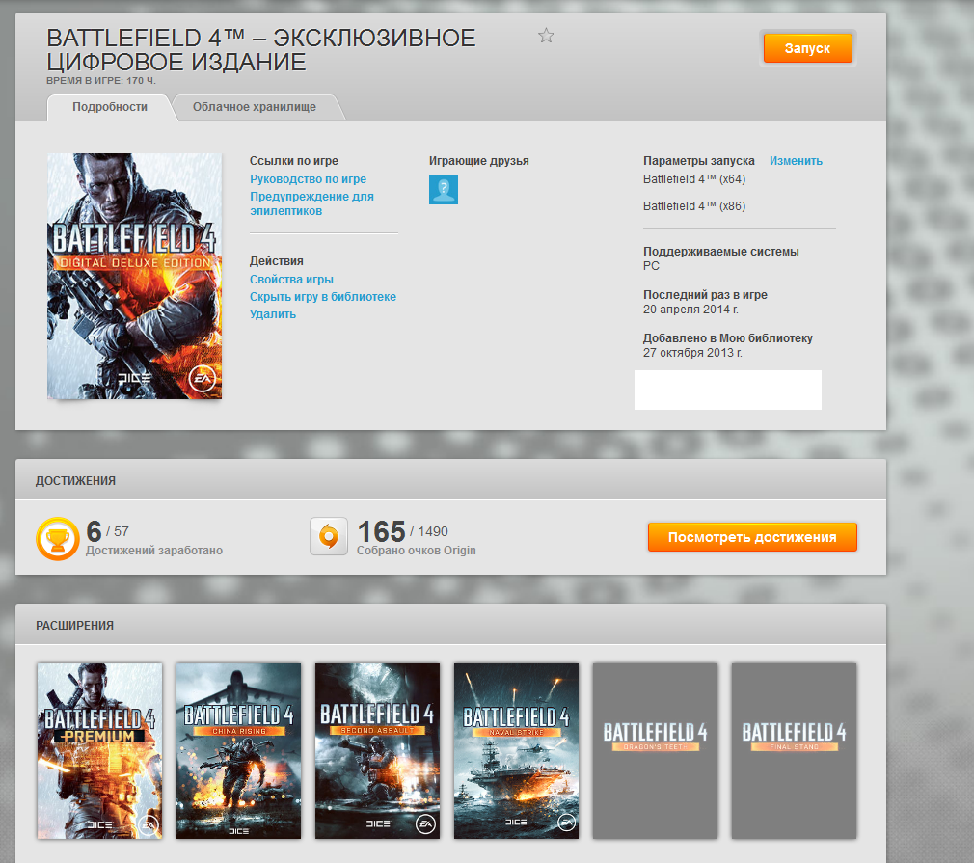The width and height of the screenshot is (974, 863).
Task: Click the Параметры запуска heading
Action: click(699, 161)
